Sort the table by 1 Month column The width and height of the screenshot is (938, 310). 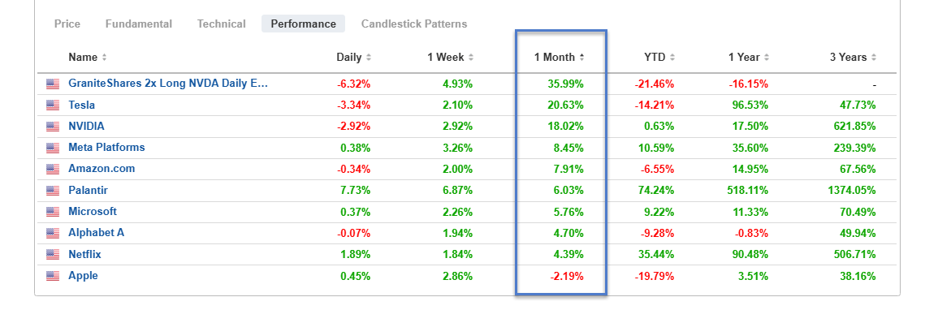(560, 58)
